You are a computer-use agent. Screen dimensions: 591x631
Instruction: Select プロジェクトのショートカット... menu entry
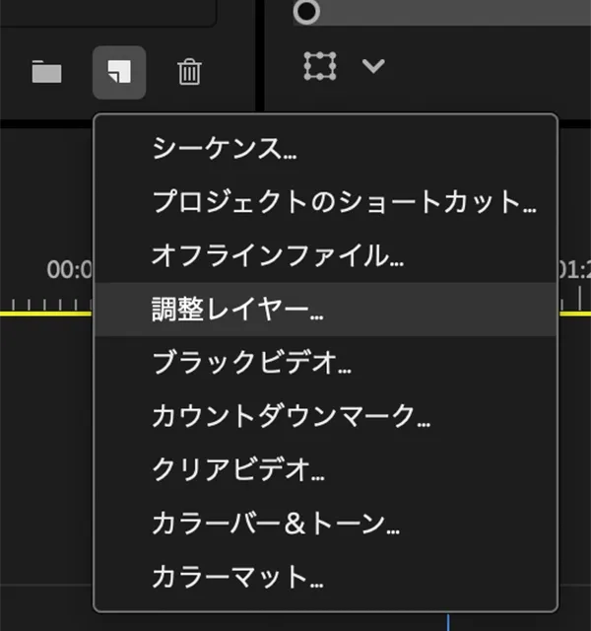coord(325,201)
